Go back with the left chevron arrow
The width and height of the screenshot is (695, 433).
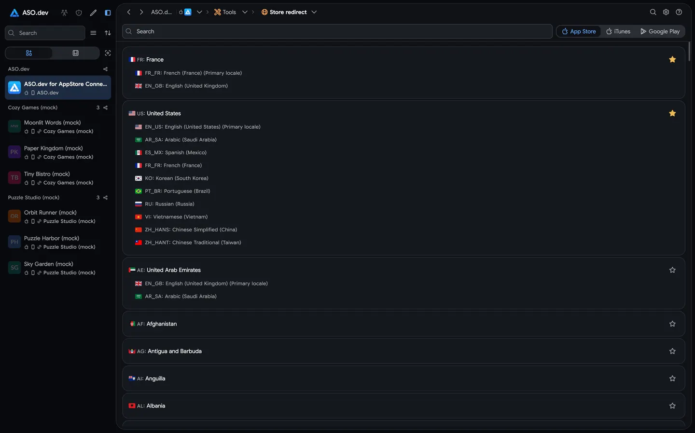tap(129, 12)
